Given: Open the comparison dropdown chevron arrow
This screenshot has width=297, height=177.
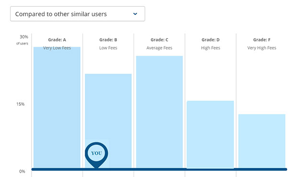Looking at the screenshot, I should (135, 14).
